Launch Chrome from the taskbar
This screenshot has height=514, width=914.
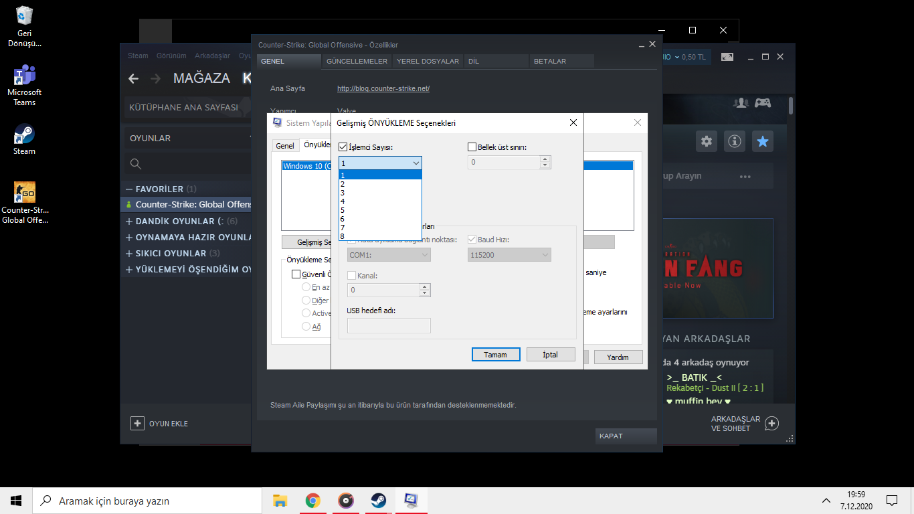[312, 501]
